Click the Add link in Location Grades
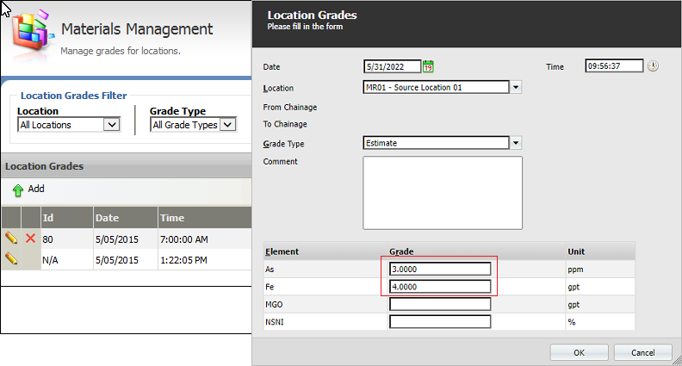The image size is (682, 366). 36,189
